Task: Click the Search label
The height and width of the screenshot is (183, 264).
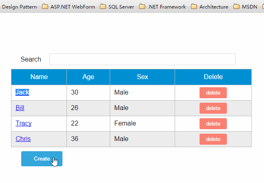Action: point(31,59)
